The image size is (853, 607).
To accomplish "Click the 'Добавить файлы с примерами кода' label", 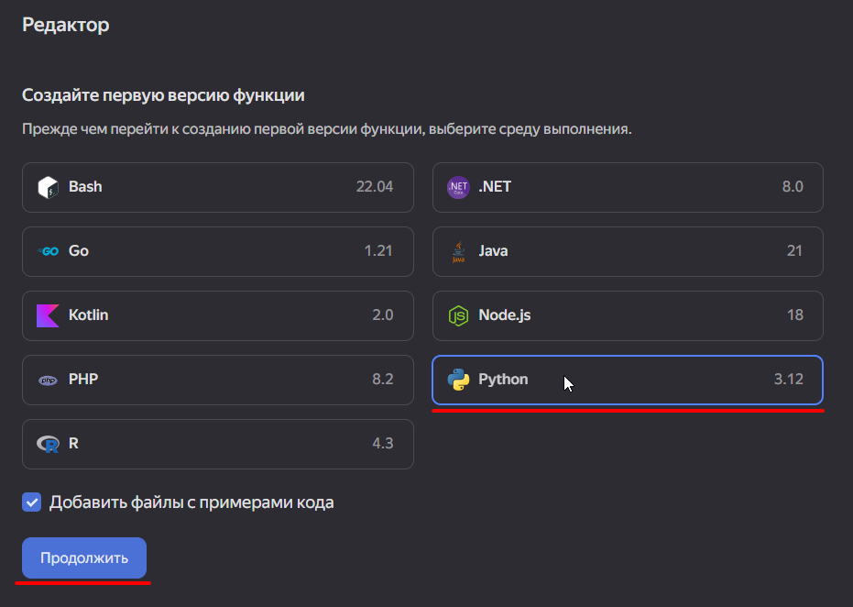I will [x=191, y=502].
